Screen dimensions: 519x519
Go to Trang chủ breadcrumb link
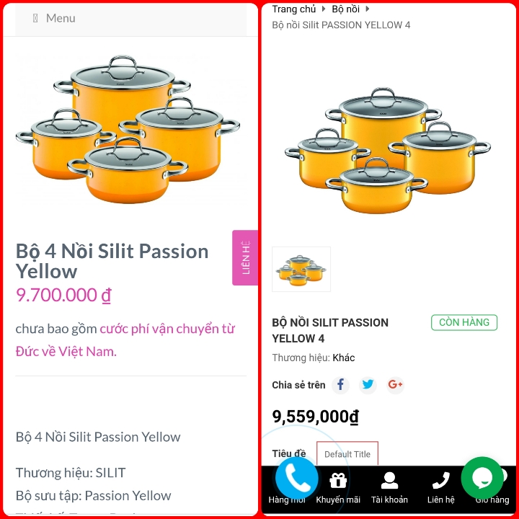click(x=294, y=9)
